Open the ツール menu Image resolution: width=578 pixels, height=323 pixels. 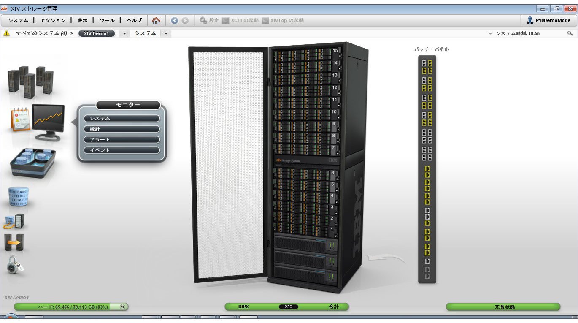click(107, 20)
